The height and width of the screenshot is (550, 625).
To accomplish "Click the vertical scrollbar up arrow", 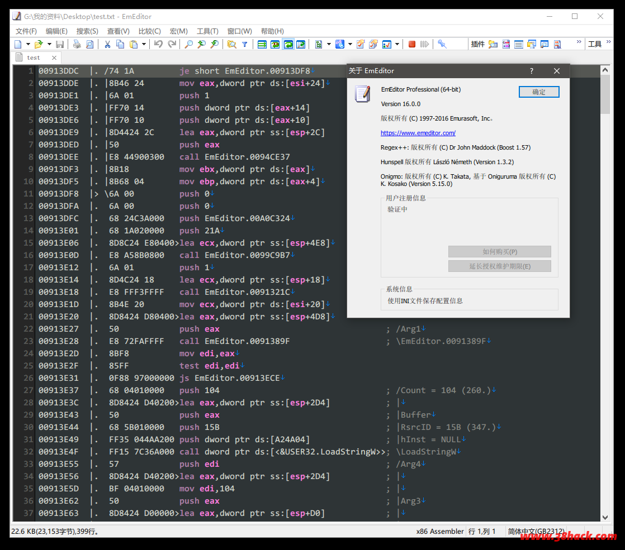I will coord(605,70).
